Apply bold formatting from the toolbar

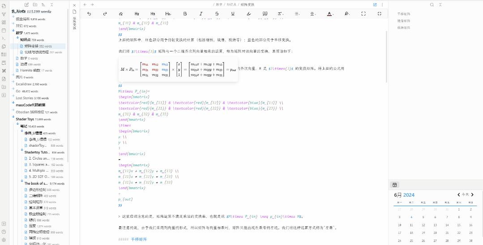[x=185, y=14]
